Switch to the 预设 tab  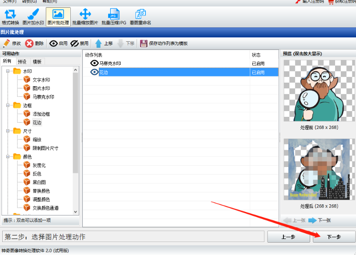(22, 61)
